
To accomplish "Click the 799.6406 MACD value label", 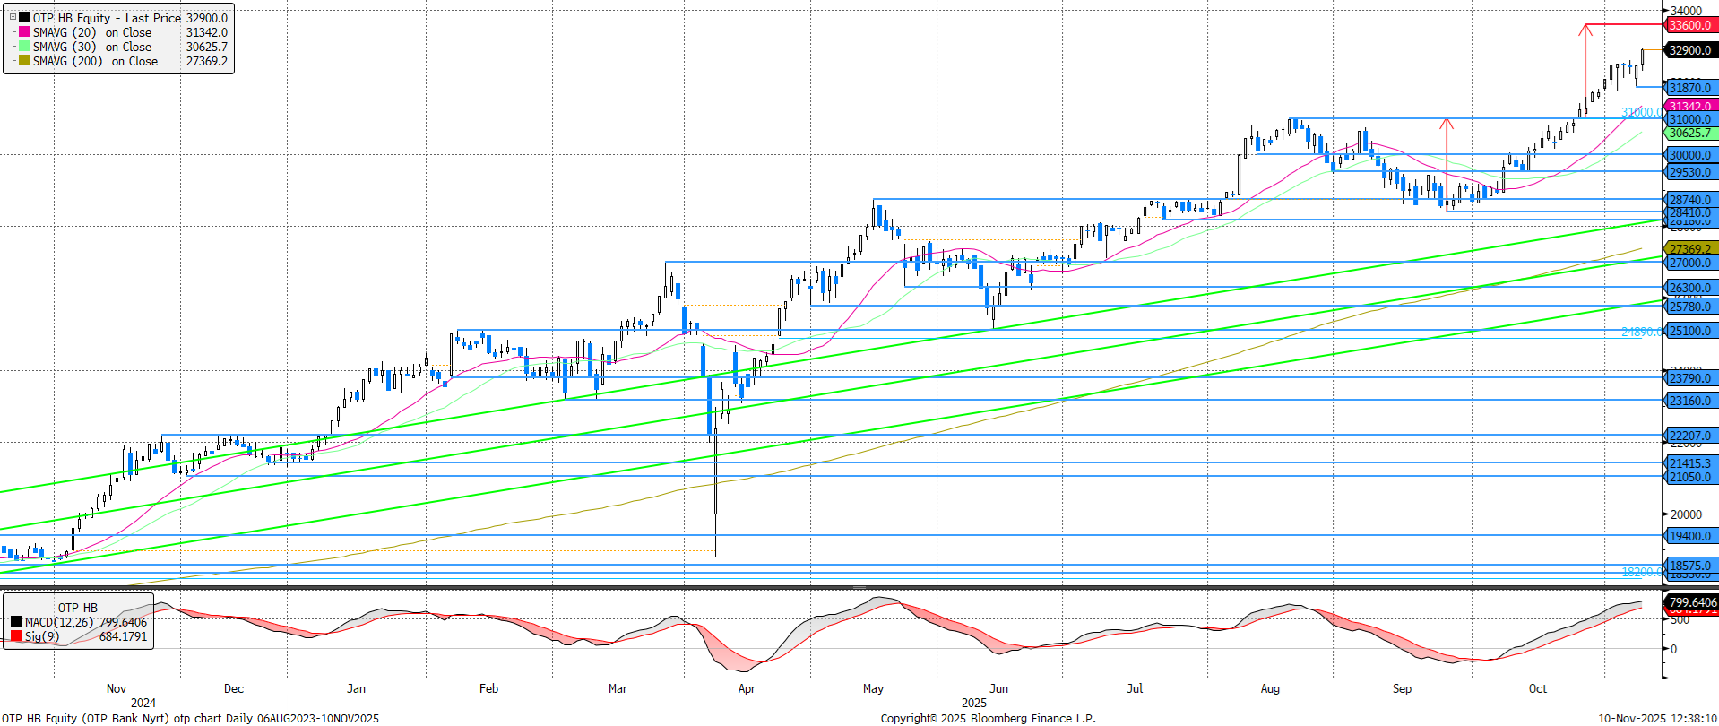I will (1692, 602).
